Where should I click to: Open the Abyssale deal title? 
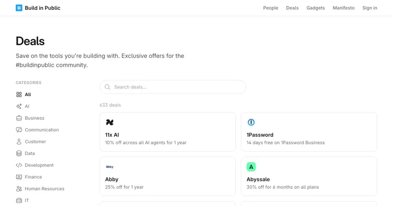(258, 180)
